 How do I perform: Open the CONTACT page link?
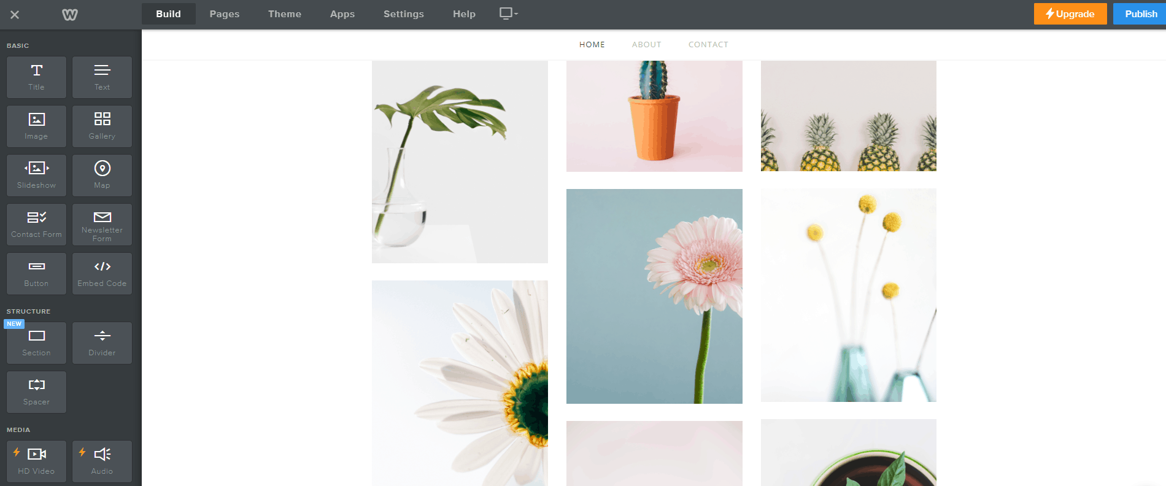(708, 45)
